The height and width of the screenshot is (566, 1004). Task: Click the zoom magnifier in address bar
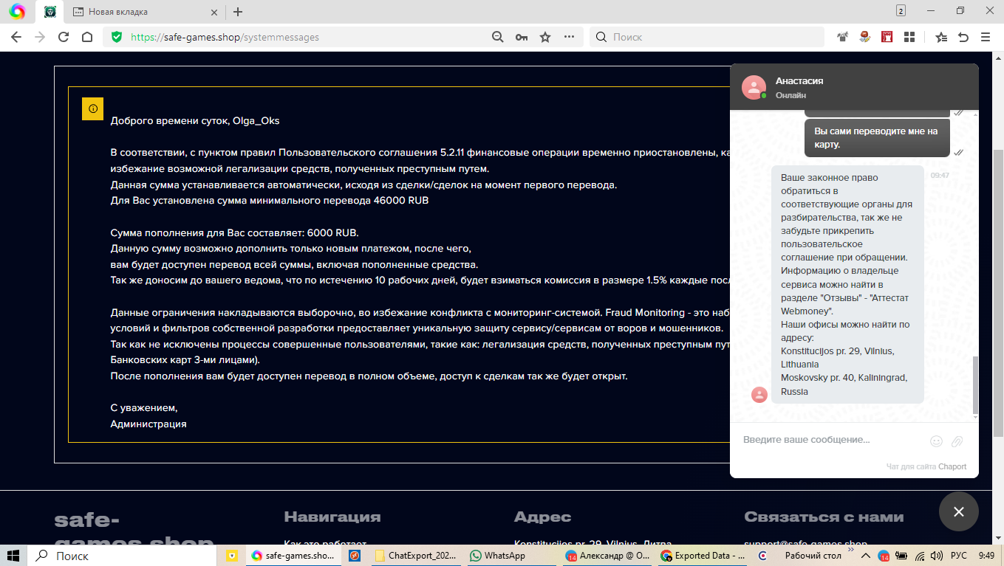[x=498, y=37]
